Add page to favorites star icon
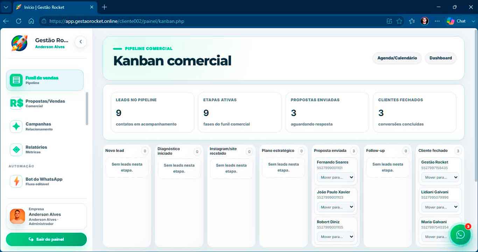 tap(399, 21)
